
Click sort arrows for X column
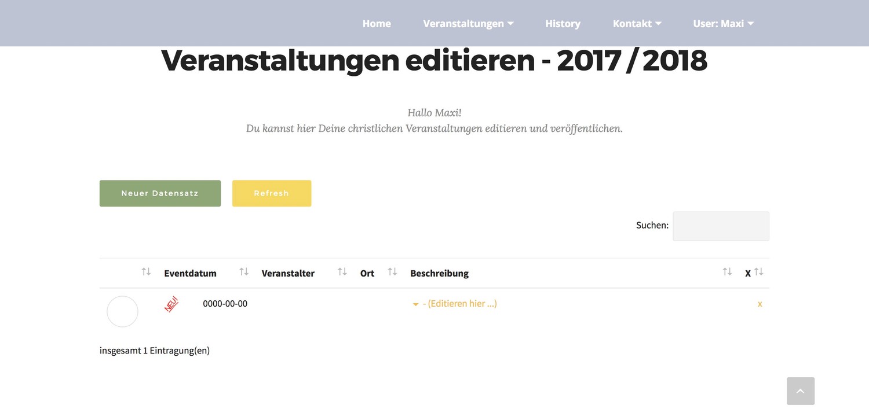point(759,272)
